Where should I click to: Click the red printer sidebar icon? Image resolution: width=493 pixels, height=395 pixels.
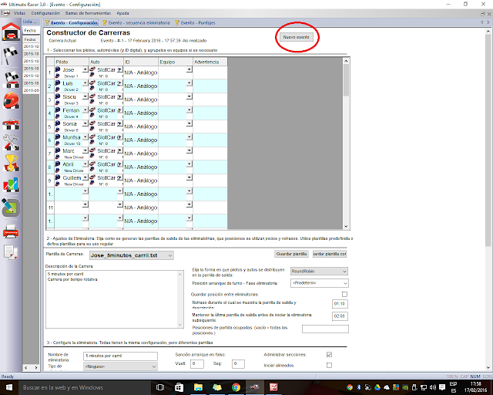[11, 231]
